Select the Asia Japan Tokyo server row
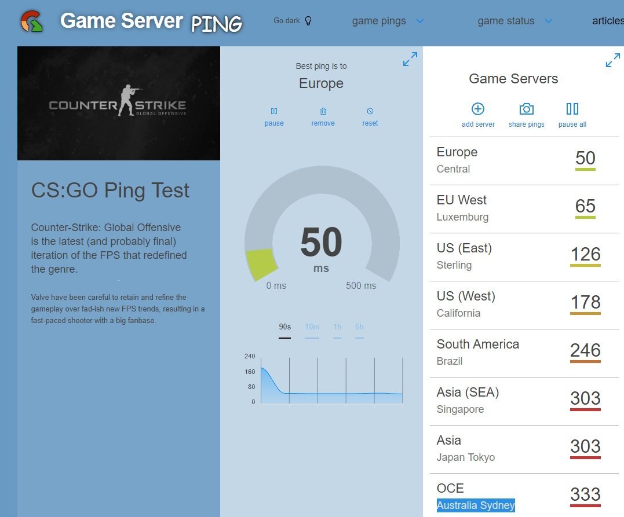The width and height of the screenshot is (624, 517). click(x=524, y=449)
